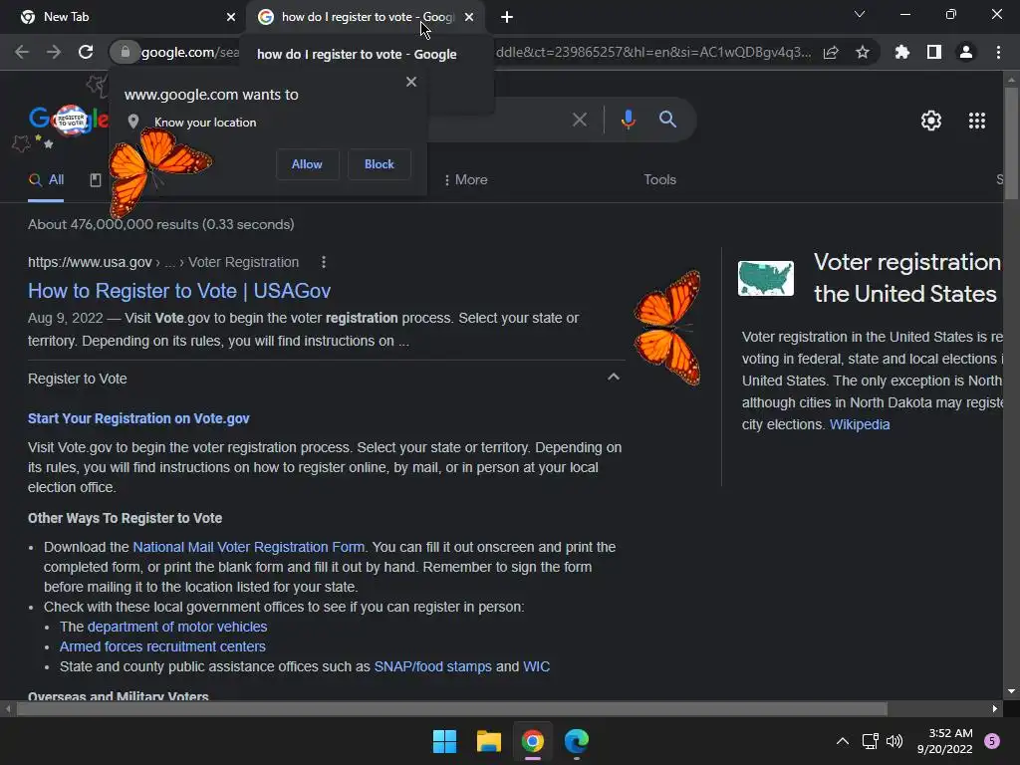This screenshot has width=1020, height=765.
Task: Clear the Google search box text
Action: pos(580,120)
